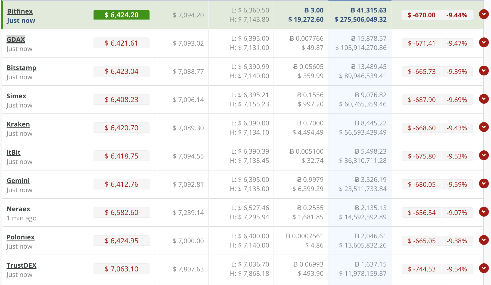Click Gemini price $ 6,412.76
The image size is (491, 285).
click(x=122, y=184)
